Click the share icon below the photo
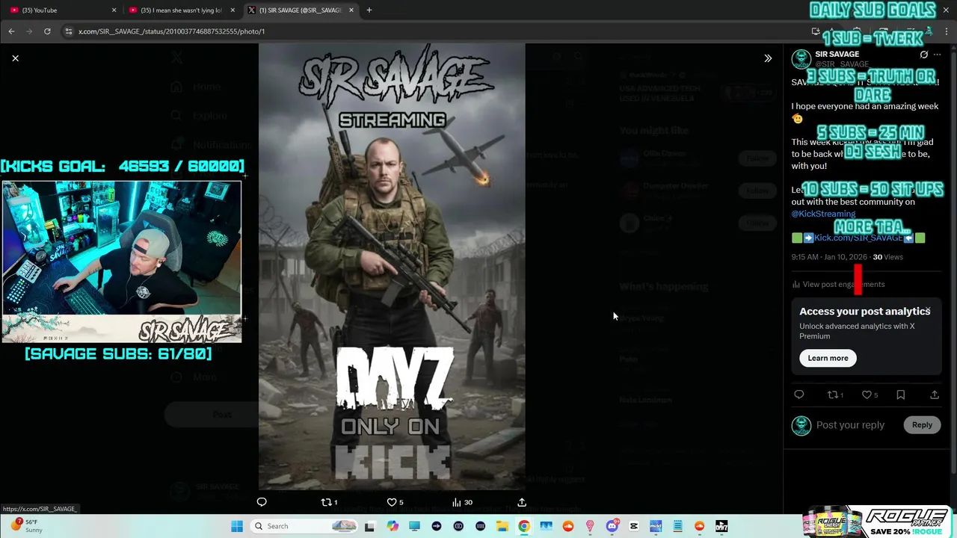The width and height of the screenshot is (957, 538). (x=522, y=502)
